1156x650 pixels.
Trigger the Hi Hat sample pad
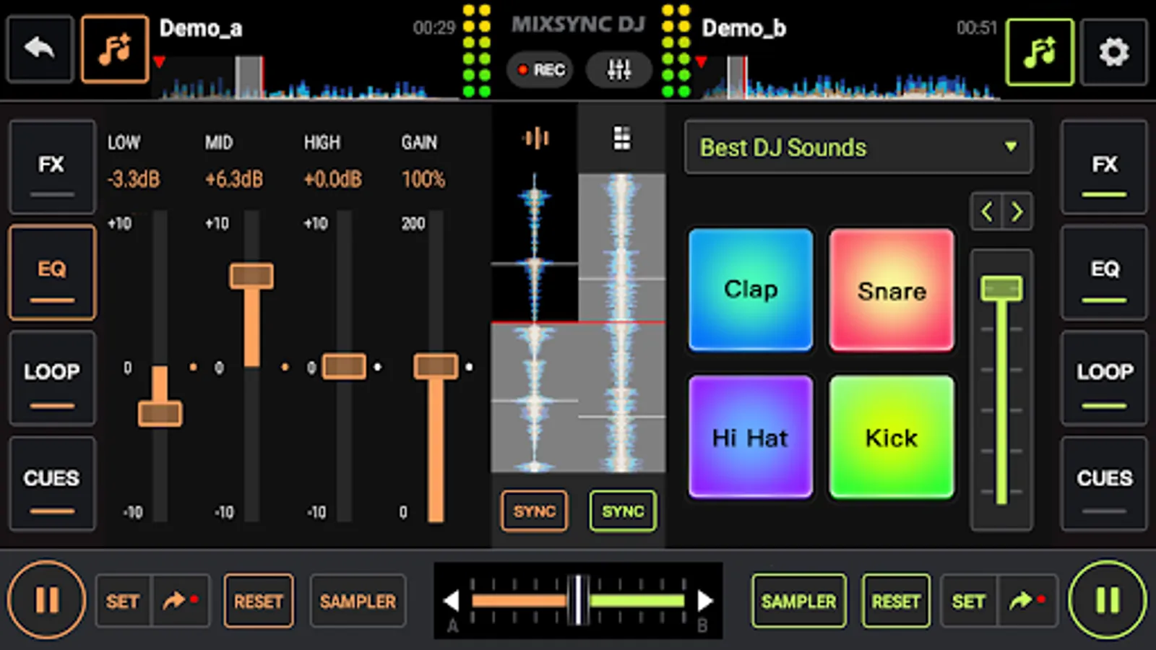[750, 437]
